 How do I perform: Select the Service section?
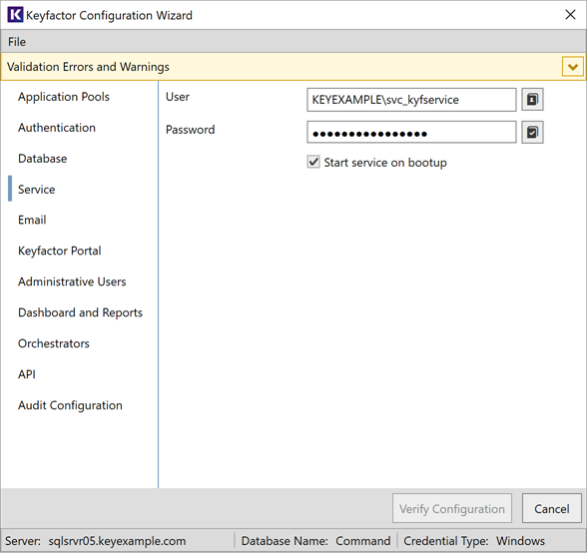37,190
